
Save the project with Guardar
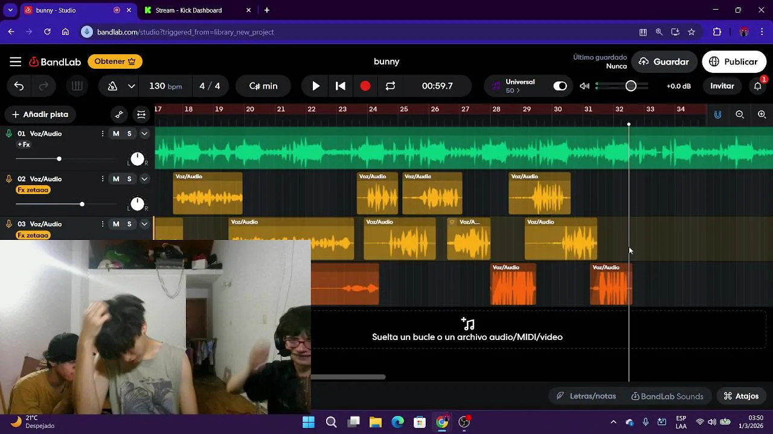click(664, 61)
